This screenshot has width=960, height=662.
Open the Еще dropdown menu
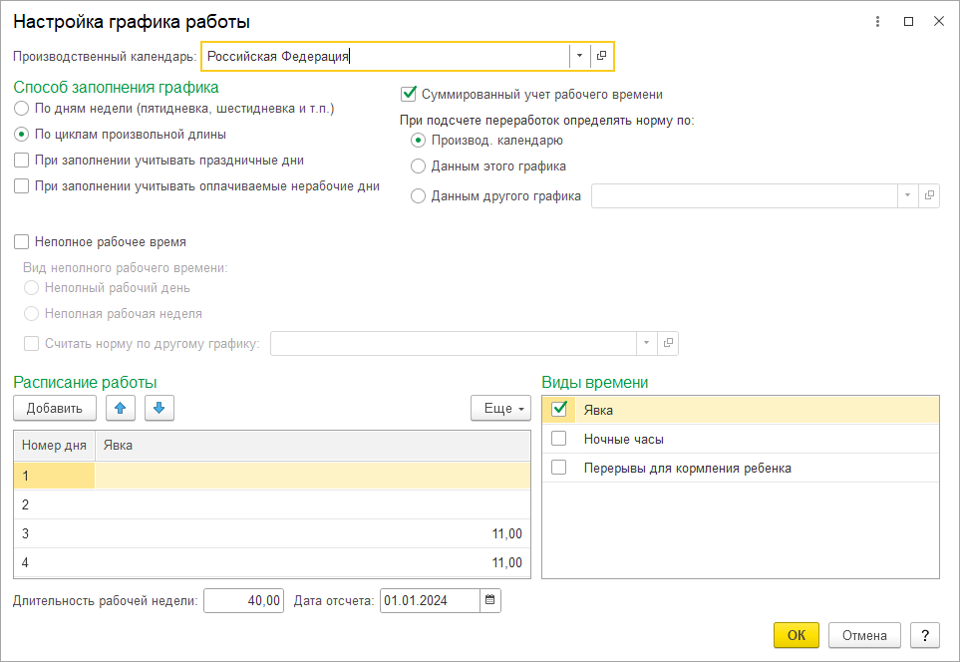pos(500,408)
